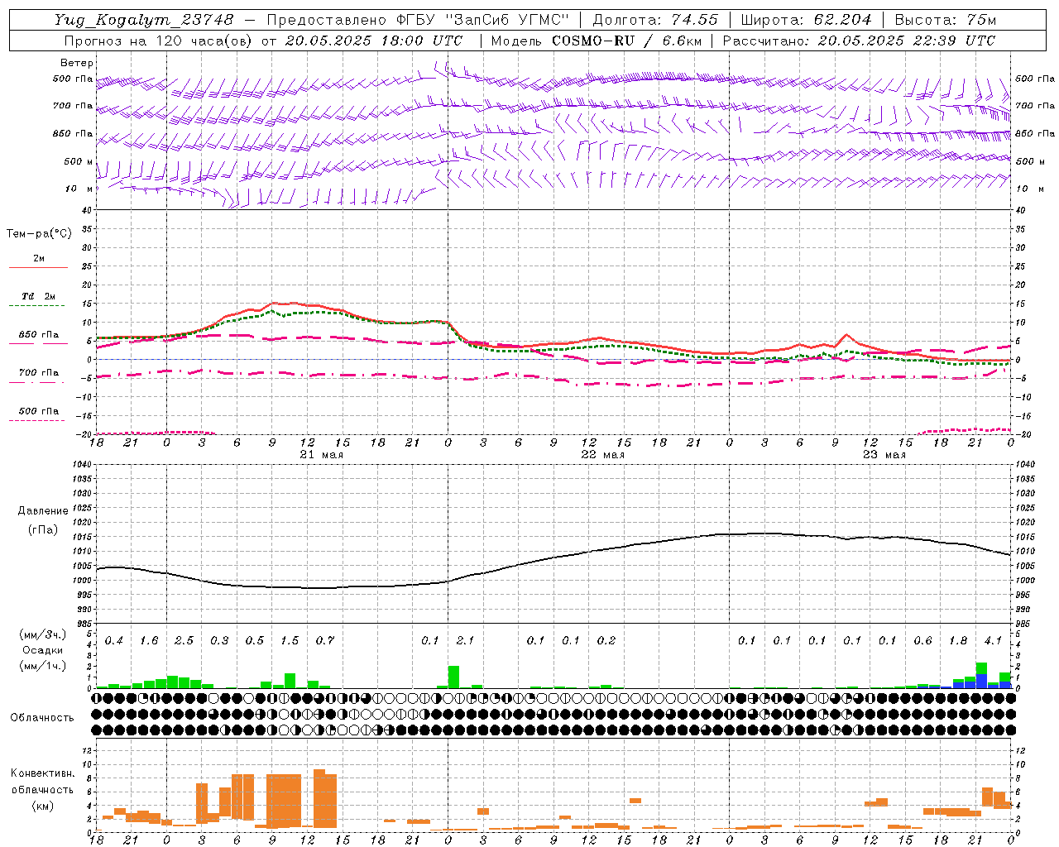
Task: Click the 'Конвективн.' convective cloud label
Action: coord(43,773)
